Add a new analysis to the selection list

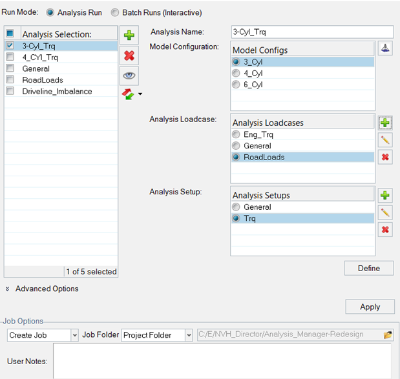tap(129, 35)
